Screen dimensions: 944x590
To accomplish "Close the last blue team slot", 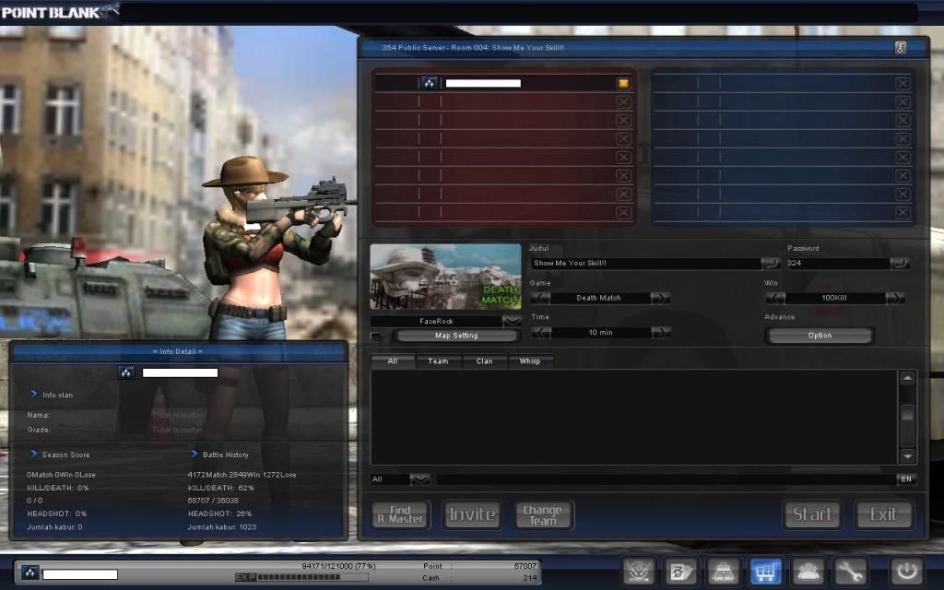I will click(x=903, y=213).
